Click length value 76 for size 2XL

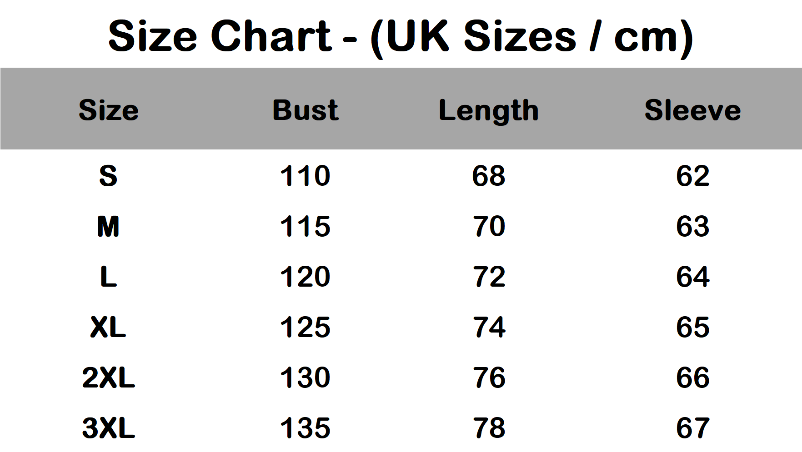(x=489, y=377)
